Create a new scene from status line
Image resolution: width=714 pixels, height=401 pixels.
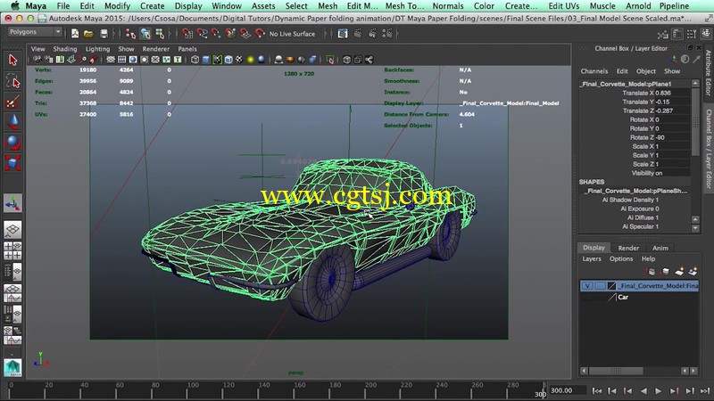[x=75, y=34]
